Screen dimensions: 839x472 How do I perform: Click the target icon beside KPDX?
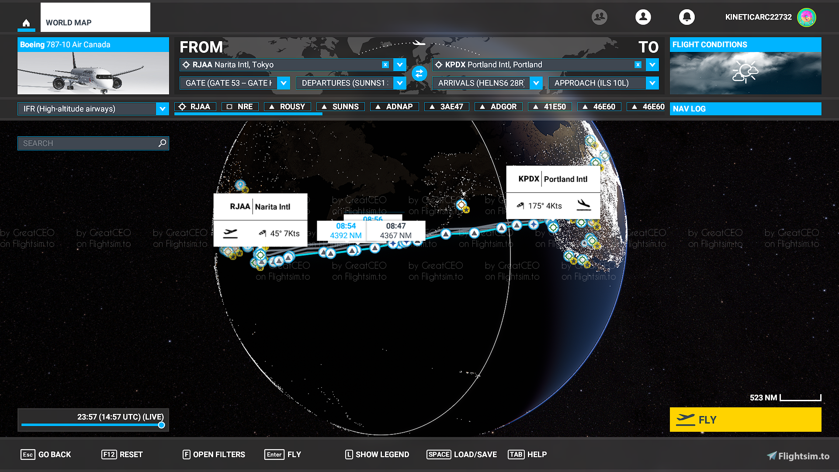tap(439, 65)
